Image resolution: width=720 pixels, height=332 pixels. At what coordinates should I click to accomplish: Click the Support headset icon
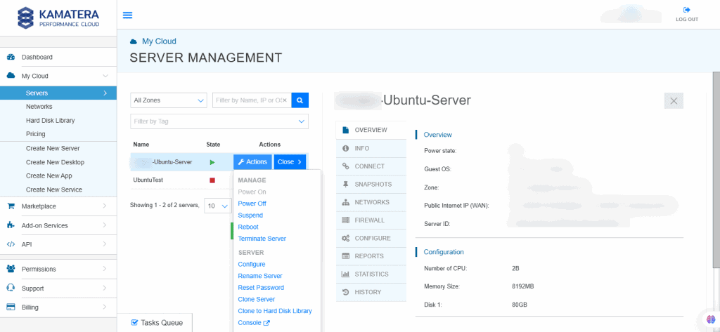pyautogui.click(x=11, y=288)
